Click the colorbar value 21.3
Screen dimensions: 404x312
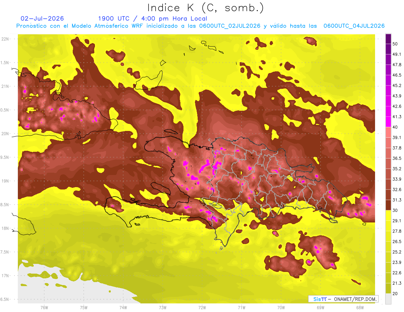coord(397,283)
